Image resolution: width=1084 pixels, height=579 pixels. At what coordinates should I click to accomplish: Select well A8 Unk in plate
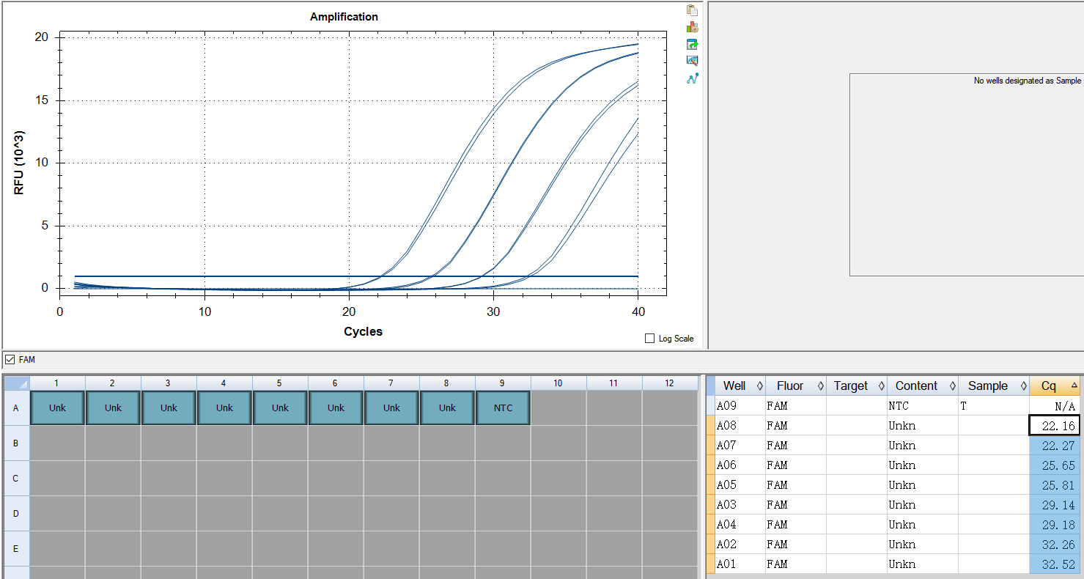(447, 408)
